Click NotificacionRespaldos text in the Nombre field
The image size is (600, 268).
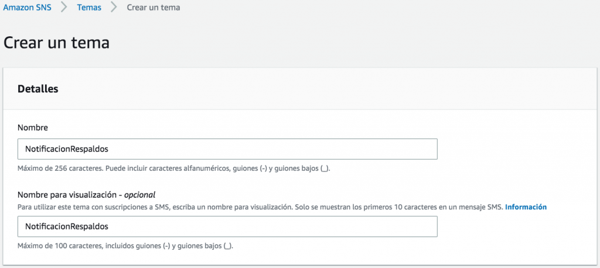(66, 149)
